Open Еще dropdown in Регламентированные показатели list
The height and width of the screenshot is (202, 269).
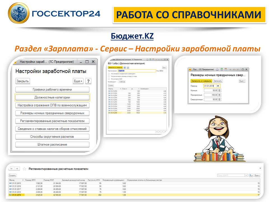pyautogui.click(x=257, y=175)
